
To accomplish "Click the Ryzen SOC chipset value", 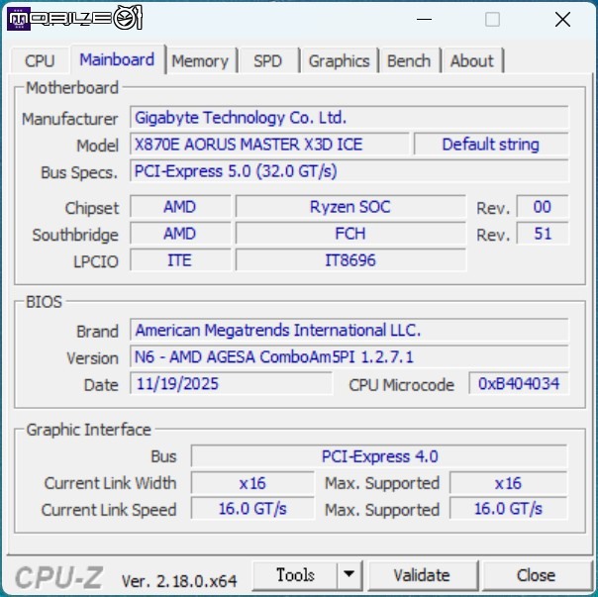I will [350, 207].
